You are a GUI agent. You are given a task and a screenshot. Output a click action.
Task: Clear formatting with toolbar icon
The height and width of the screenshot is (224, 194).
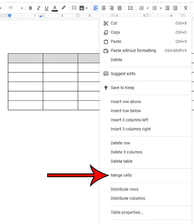[186, 8]
